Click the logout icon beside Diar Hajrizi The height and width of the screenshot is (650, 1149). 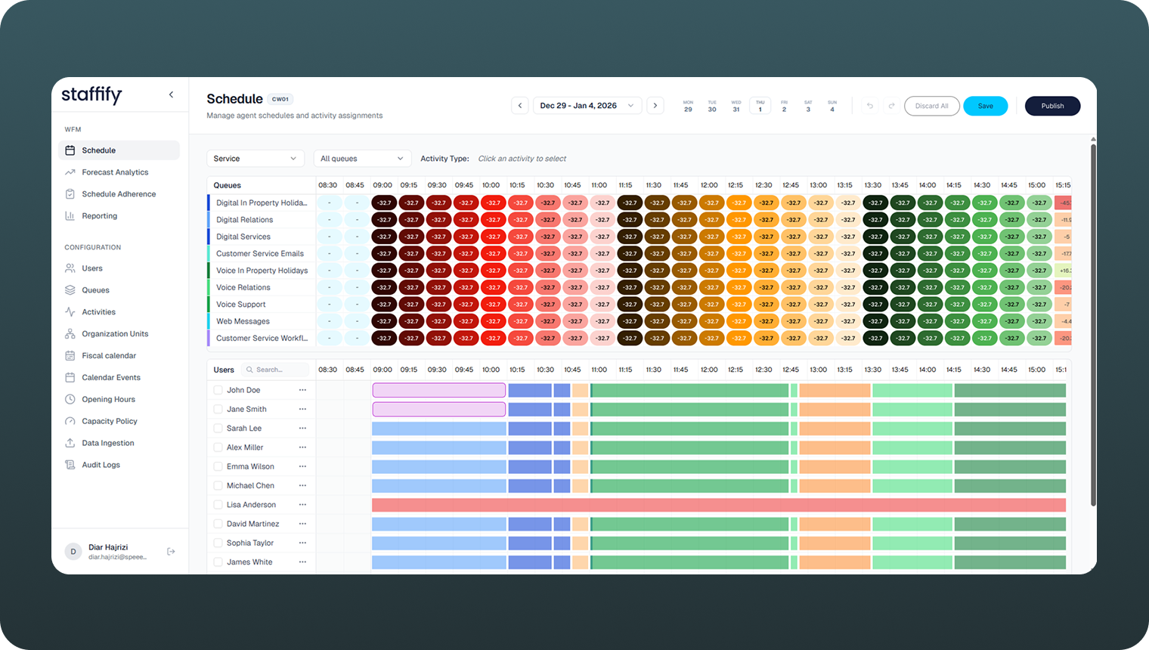click(171, 552)
